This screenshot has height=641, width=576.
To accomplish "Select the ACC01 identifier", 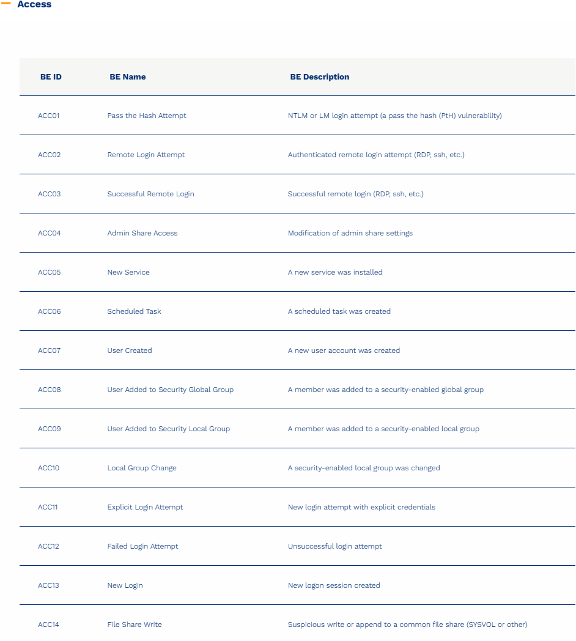I will tap(49, 116).
